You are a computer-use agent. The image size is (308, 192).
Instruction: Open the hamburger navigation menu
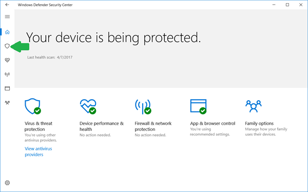[x=7, y=16]
